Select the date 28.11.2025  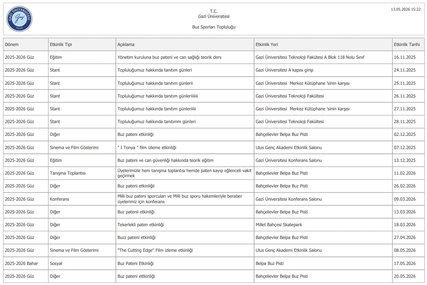405,121
